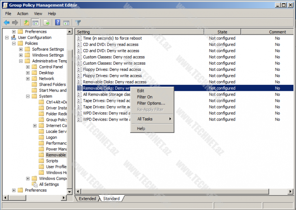Toggle the Show/Hide Console Tree icon
The width and height of the screenshot is (296, 210).
(x=36, y=23)
